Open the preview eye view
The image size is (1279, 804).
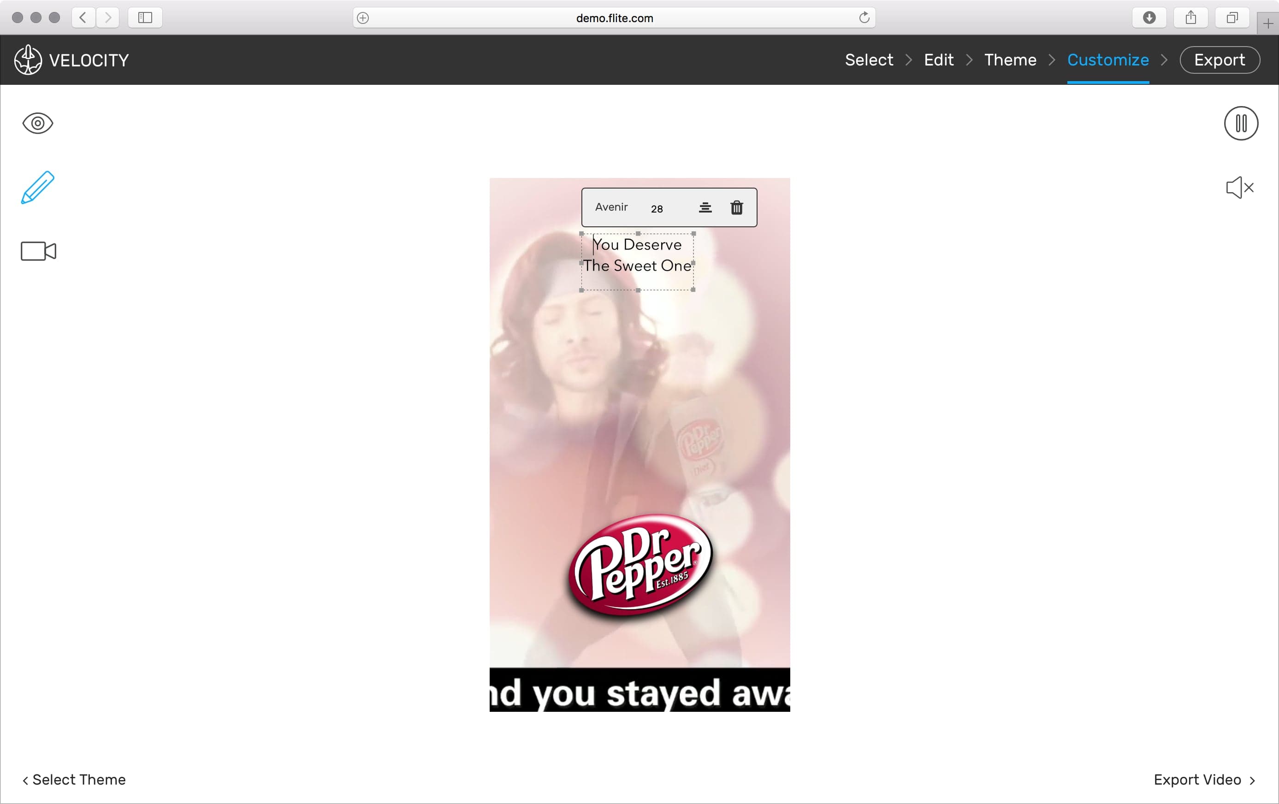pos(38,123)
